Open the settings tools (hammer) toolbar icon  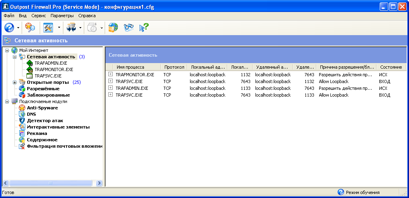click(48, 27)
